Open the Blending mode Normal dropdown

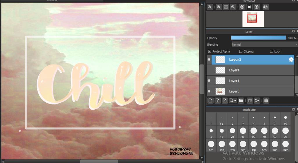[x=265, y=44]
